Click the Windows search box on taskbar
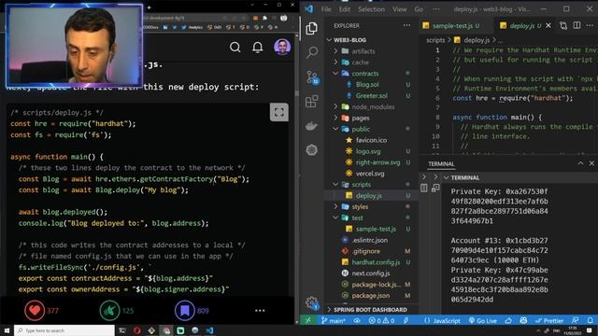 point(64,330)
